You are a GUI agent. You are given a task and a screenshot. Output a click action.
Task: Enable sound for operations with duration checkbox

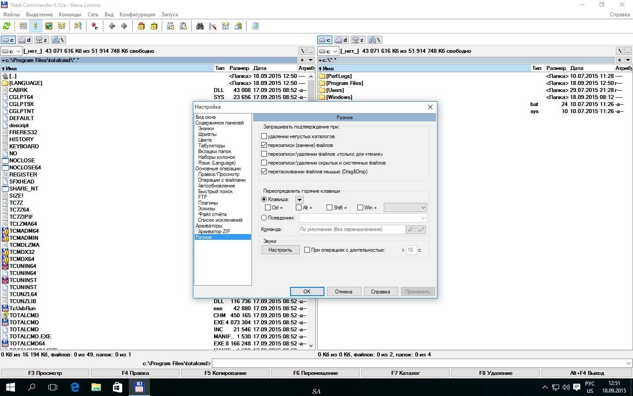pos(307,250)
